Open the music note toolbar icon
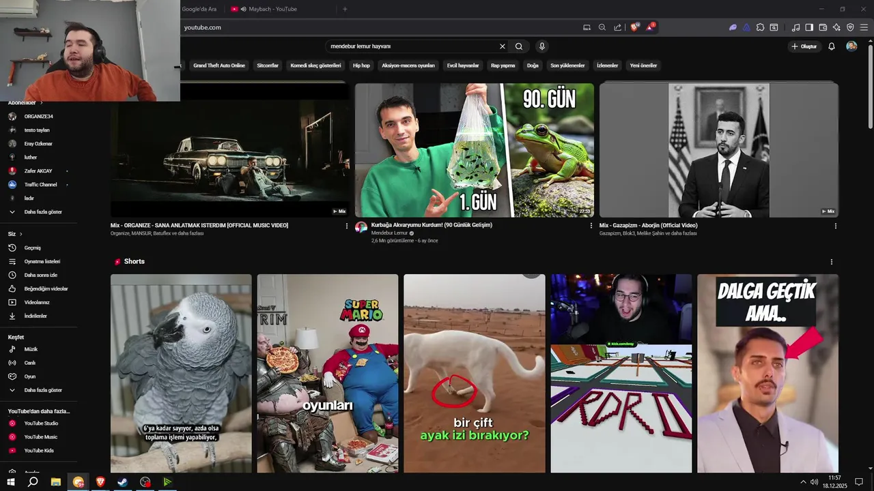 [795, 27]
